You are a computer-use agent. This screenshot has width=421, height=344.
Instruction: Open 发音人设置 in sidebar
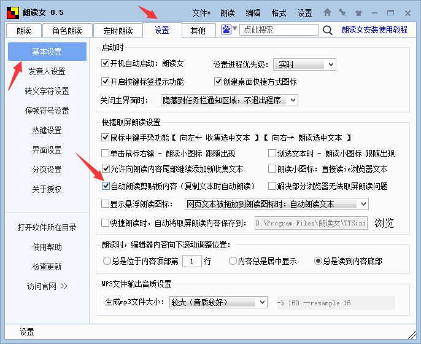(47, 71)
